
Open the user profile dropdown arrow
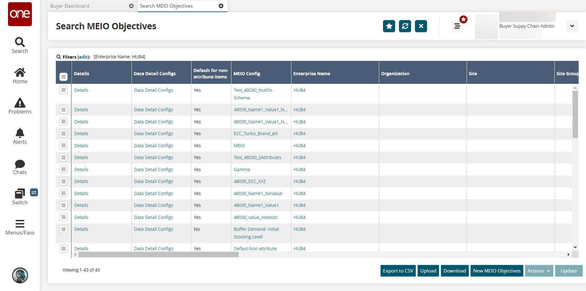(x=572, y=26)
